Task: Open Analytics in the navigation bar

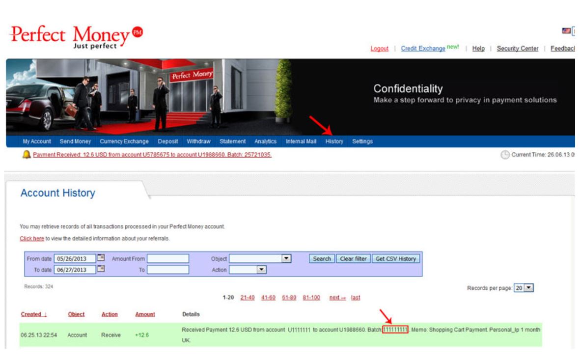Action: (265, 141)
